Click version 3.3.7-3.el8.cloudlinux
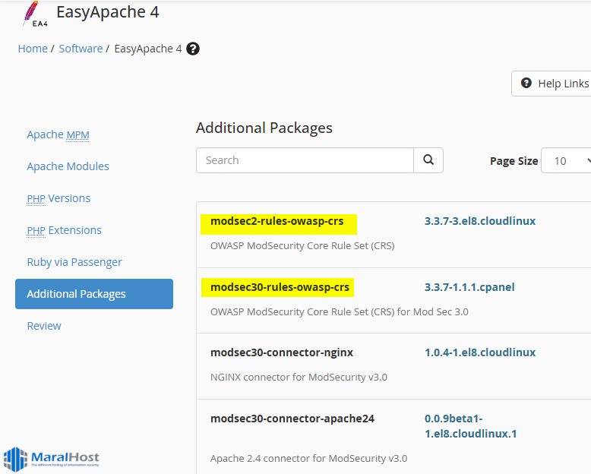591x474 pixels. point(480,221)
